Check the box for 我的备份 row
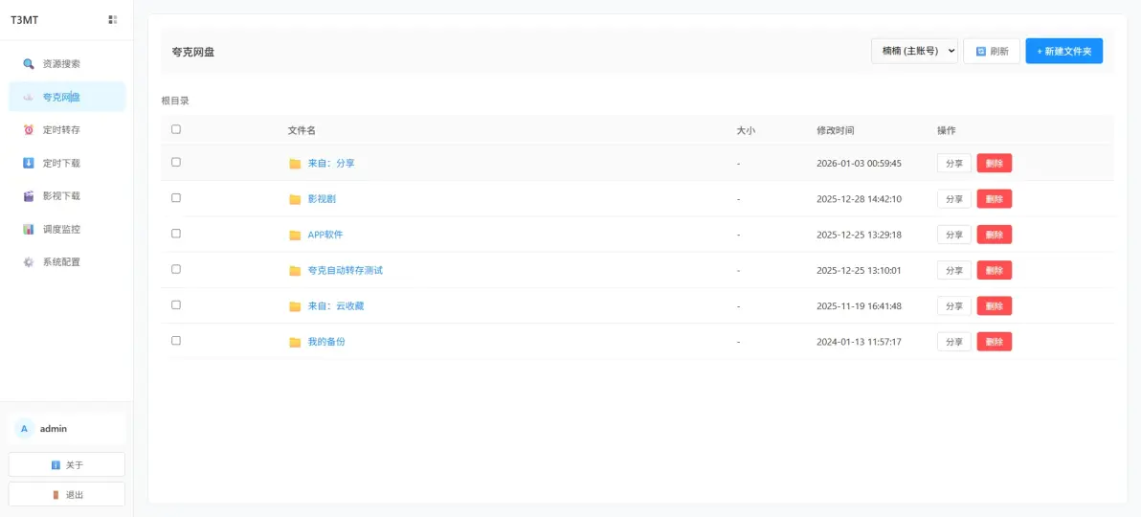This screenshot has height=517, width=1141. [176, 341]
